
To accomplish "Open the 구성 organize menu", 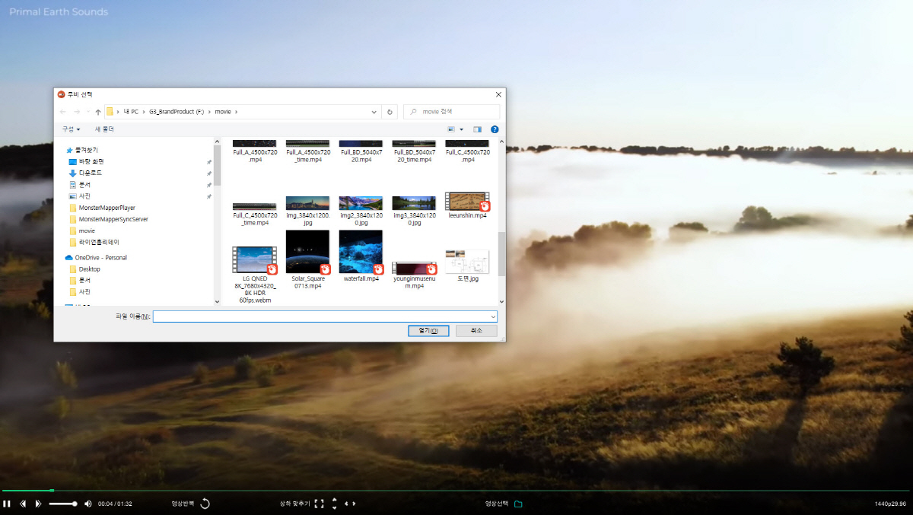I will click(71, 129).
